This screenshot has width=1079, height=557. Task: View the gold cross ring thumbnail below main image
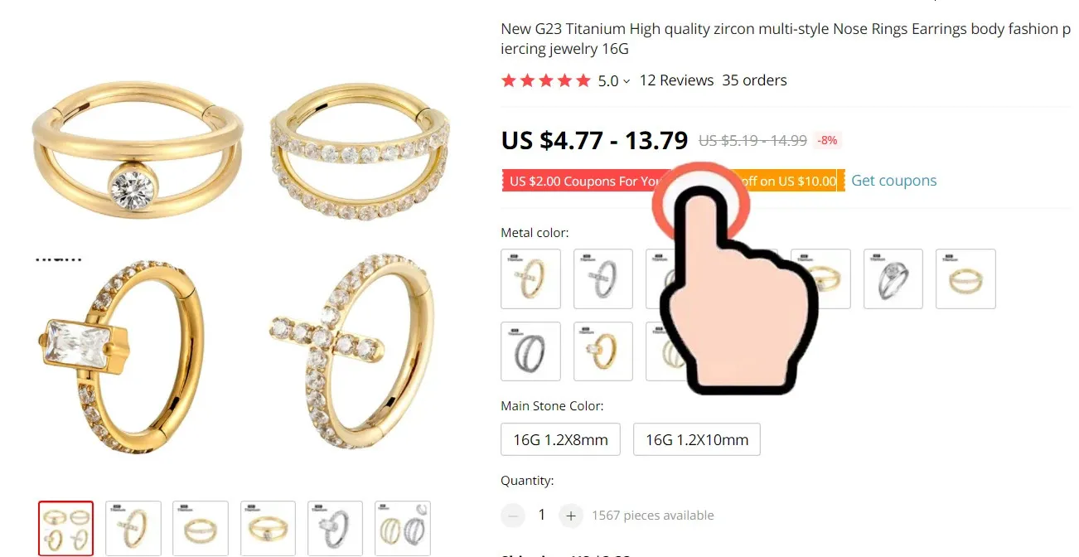[133, 528]
